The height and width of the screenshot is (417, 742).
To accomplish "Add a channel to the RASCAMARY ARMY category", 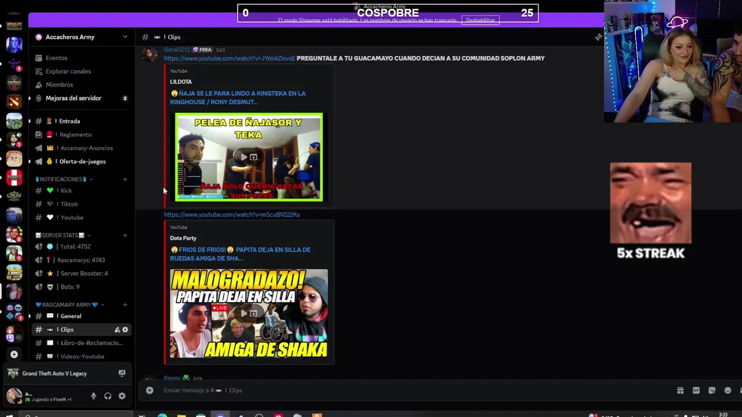I will (x=125, y=305).
